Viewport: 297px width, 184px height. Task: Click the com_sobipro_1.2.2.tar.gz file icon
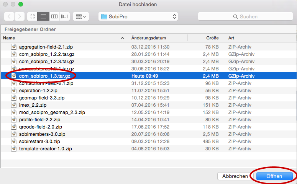[14, 54]
